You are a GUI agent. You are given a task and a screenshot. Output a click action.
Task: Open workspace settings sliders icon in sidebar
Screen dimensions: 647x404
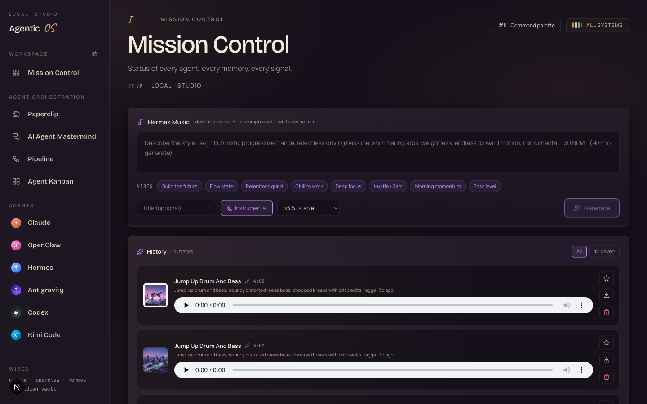tap(95, 54)
